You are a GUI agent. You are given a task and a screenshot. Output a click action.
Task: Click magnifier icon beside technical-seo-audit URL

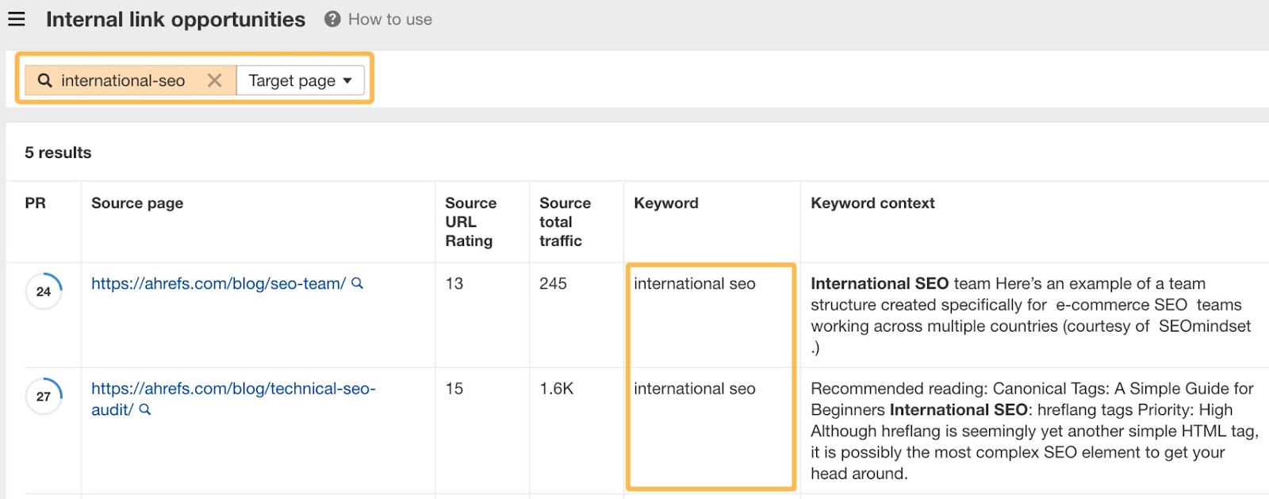(x=145, y=410)
